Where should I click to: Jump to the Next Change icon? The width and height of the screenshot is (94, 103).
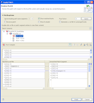coord(87,45)
